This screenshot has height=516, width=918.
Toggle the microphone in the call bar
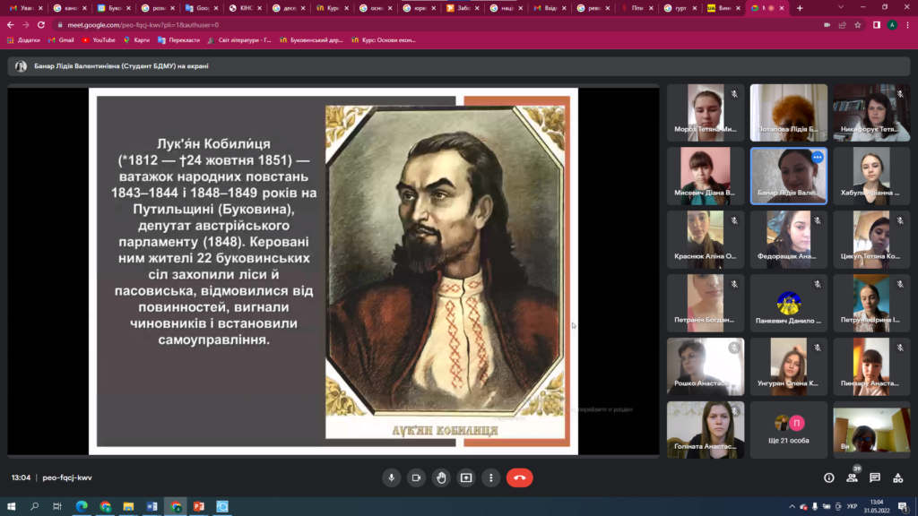391,477
